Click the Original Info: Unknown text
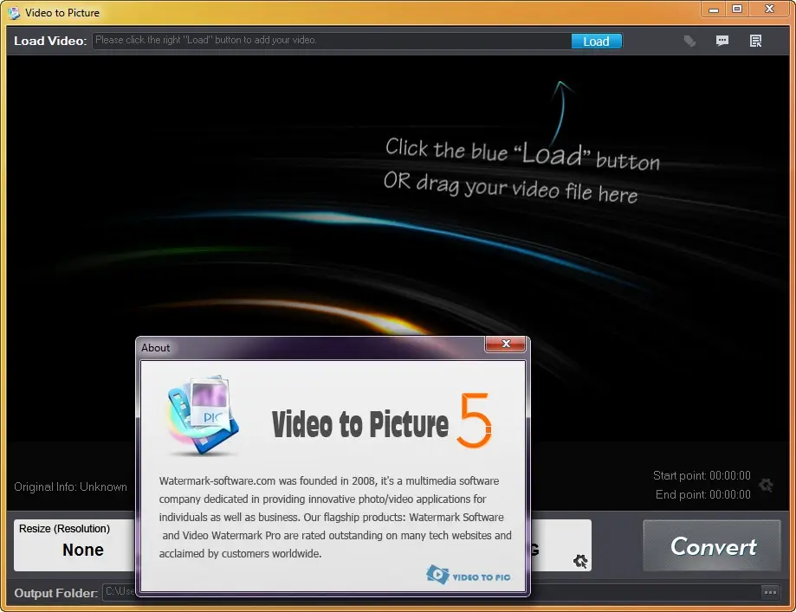The width and height of the screenshot is (796, 612). (x=70, y=486)
